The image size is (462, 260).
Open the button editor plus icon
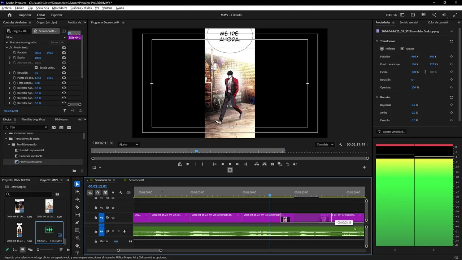(364, 167)
